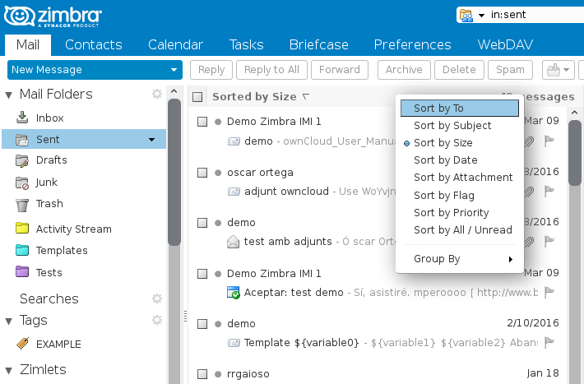Screen dimensions: 584x384
Task: Choose Sort by Attachment
Action: 460,178
